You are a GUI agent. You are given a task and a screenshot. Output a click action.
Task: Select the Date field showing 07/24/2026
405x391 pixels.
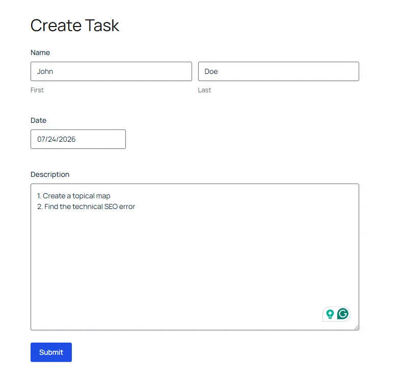tap(78, 139)
